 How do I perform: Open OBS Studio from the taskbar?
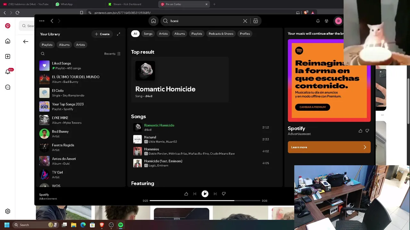coord(111,225)
